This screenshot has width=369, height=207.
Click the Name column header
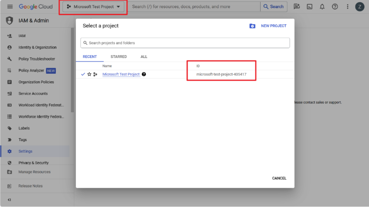107,66
